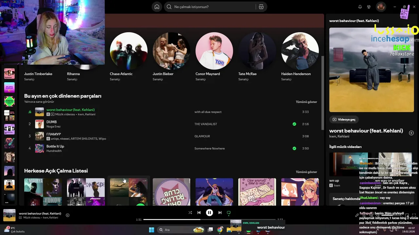Open Haiden Henderson artist picture

click(x=300, y=51)
